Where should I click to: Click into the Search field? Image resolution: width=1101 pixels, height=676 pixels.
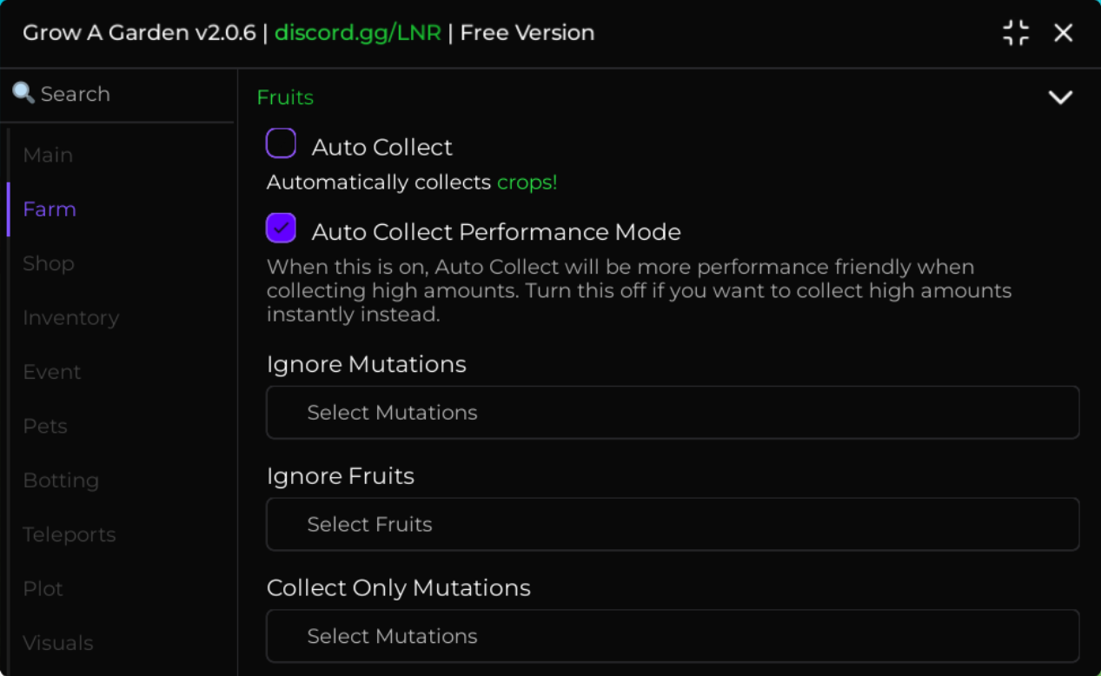point(117,94)
